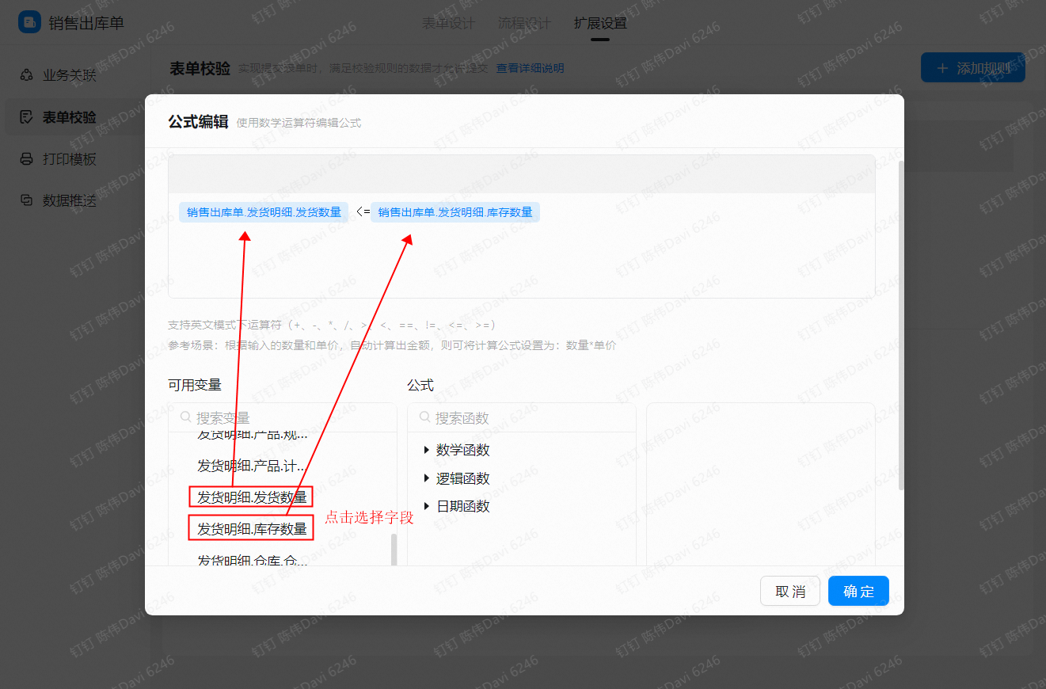The height and width of the screenshot is (689, 1046).
Task: Click the 表单校验 sidebar icon
Action: [x=27, y=117]
